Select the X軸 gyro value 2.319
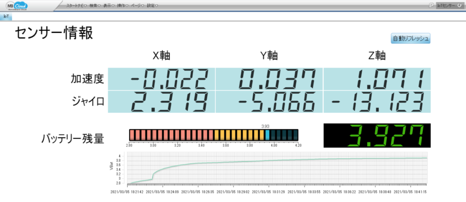Viewport: 466px width, 202px height. coord(162,102)
